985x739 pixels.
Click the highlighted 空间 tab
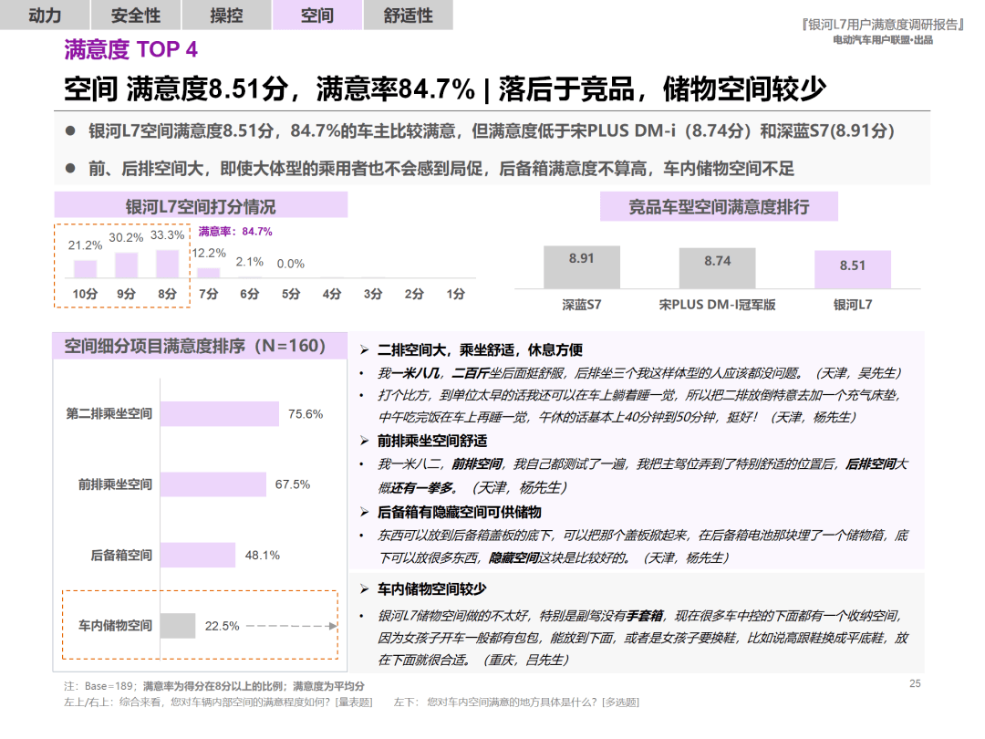pos(316,15)
